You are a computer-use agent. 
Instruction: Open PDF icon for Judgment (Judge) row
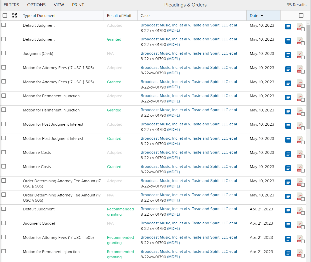coord(300,224)
